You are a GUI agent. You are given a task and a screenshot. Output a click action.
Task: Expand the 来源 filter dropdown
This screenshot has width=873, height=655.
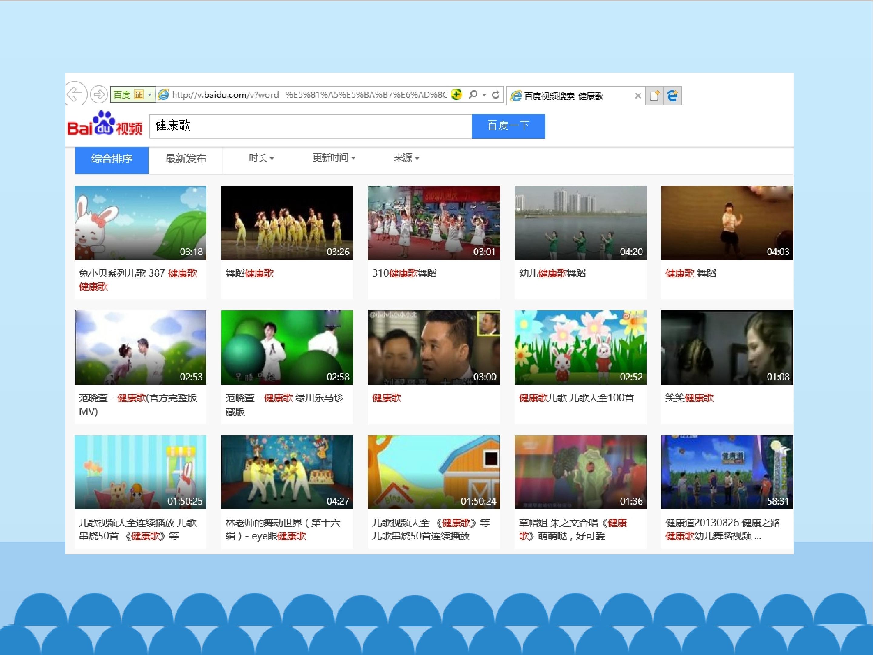click(x=406, y=158)
